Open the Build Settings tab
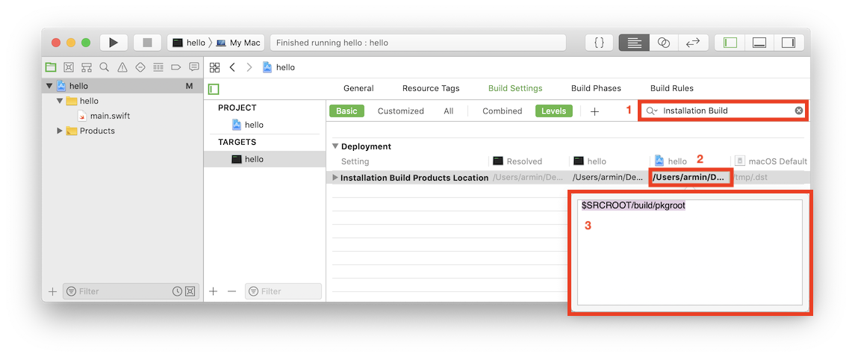 coord(515,88)
